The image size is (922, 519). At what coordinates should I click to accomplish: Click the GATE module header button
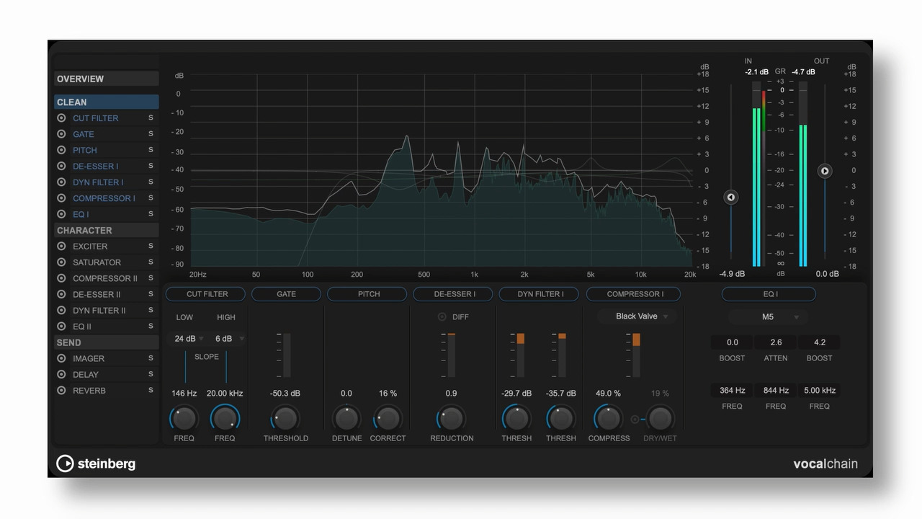[286, 294]
